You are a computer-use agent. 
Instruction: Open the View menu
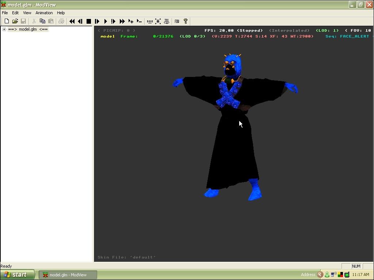[27, 13]
